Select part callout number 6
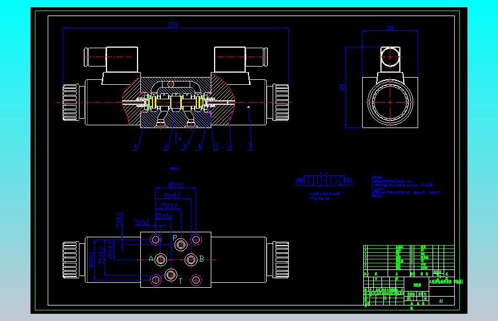This screenshot has width=498, height=321. coord(229,147)
